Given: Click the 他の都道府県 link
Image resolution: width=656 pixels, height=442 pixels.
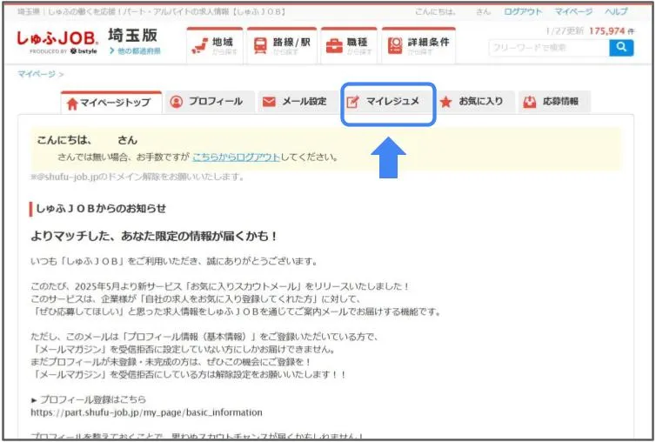Looking at the screenshot, I should pyautogui.click(x=139, y=51).
